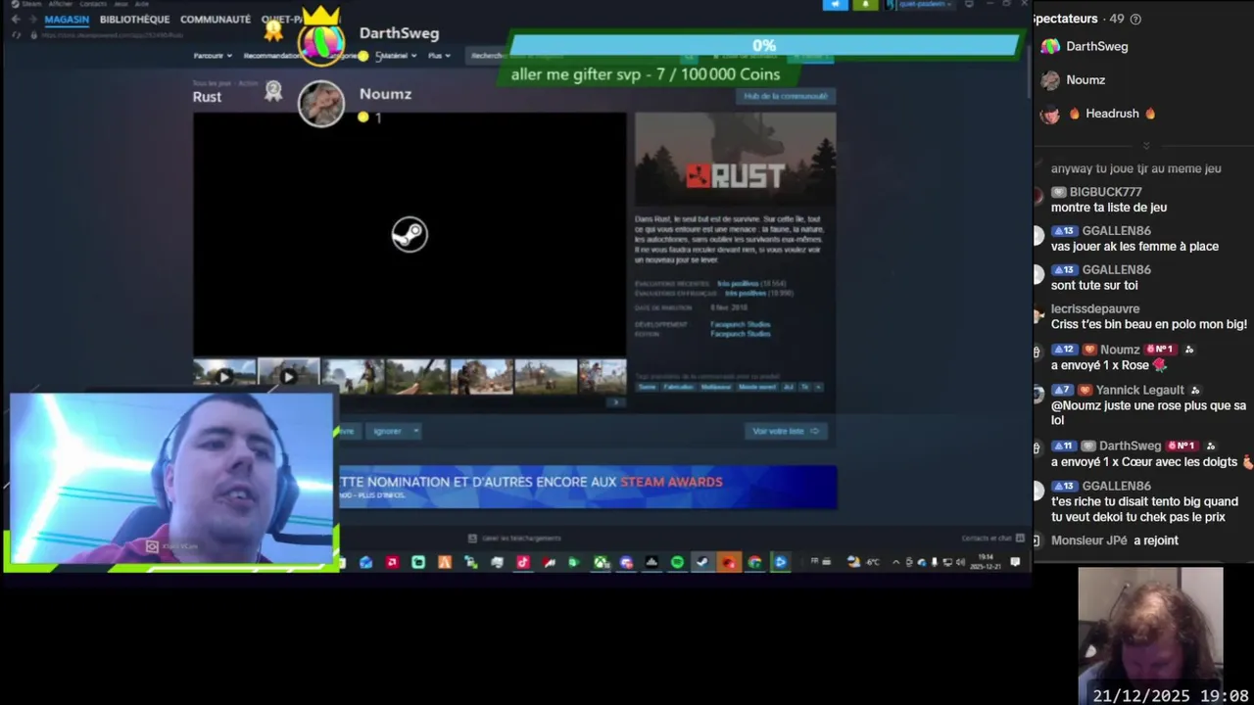Image resolution: width=1254 pixels, height=705 pixels.
Task: Click Voir votre liste button
Action: [785, 431]
